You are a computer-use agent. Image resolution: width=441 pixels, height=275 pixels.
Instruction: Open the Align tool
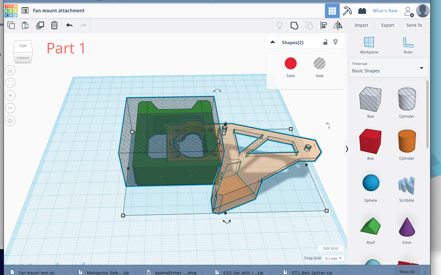tap(323, 26)
